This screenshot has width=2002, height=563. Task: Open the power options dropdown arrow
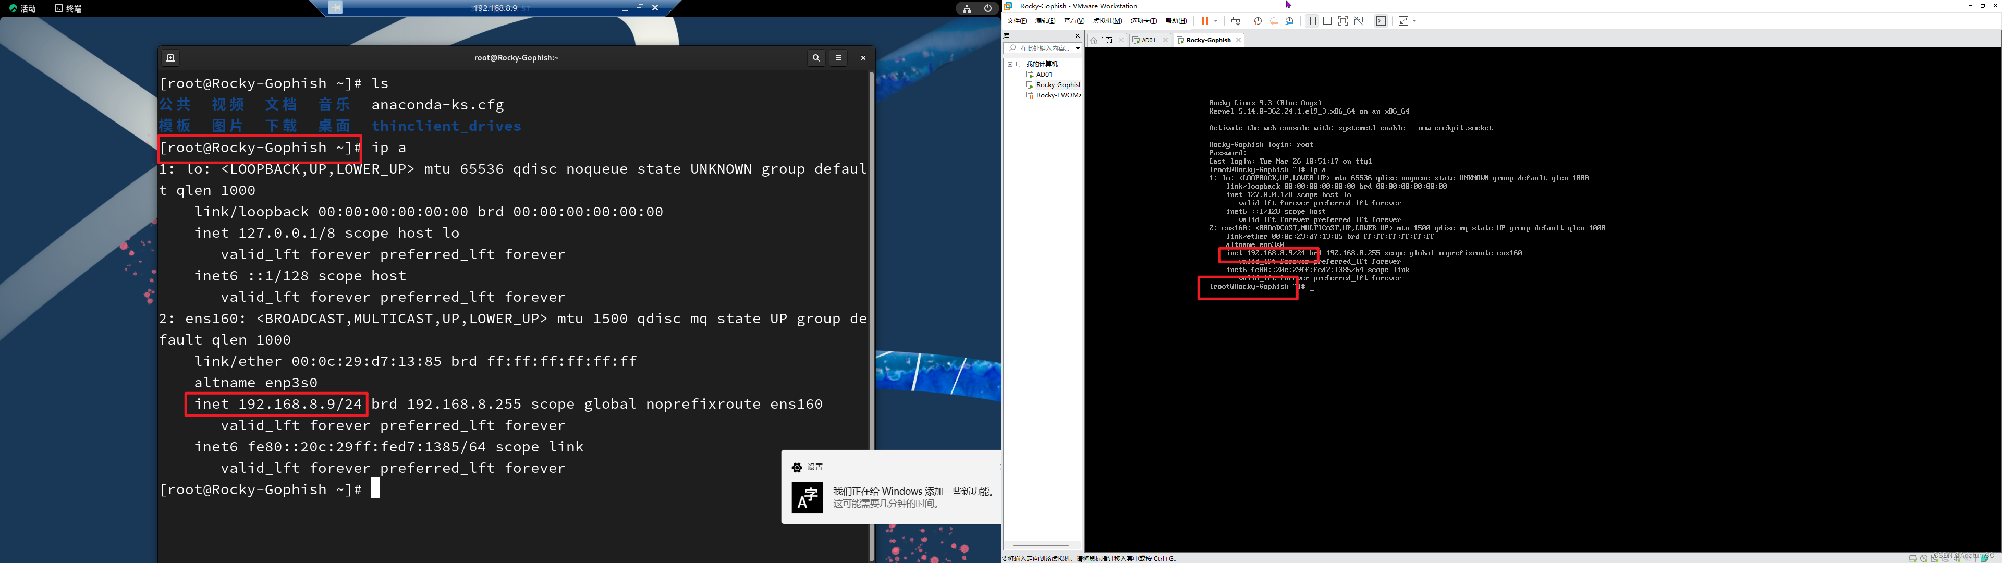(x=1216, y=21)
